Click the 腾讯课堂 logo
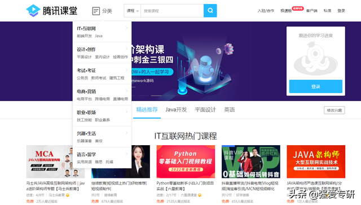Image resolution: width=361 pixels, height=205 pixels. [51, 11]
